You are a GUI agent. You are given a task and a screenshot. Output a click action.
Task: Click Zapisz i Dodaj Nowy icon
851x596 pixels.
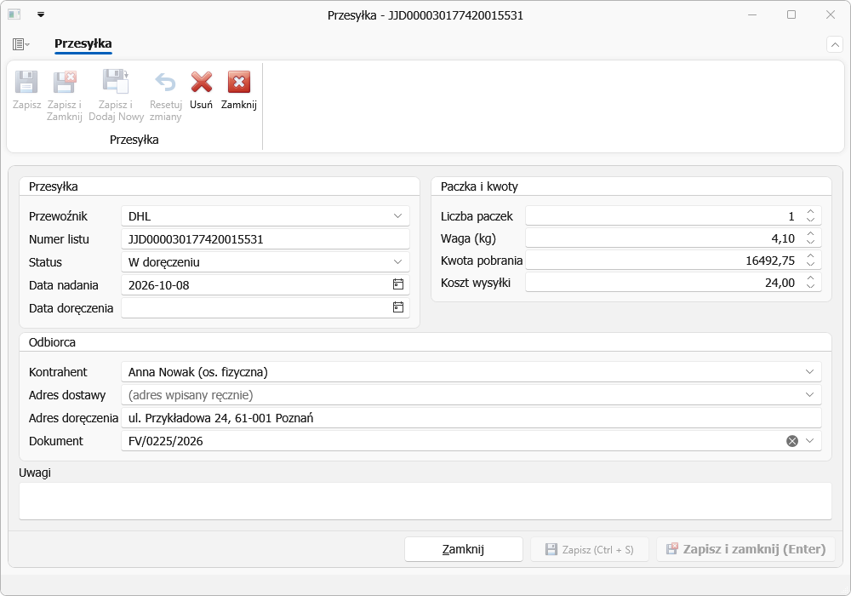point(116,82)
